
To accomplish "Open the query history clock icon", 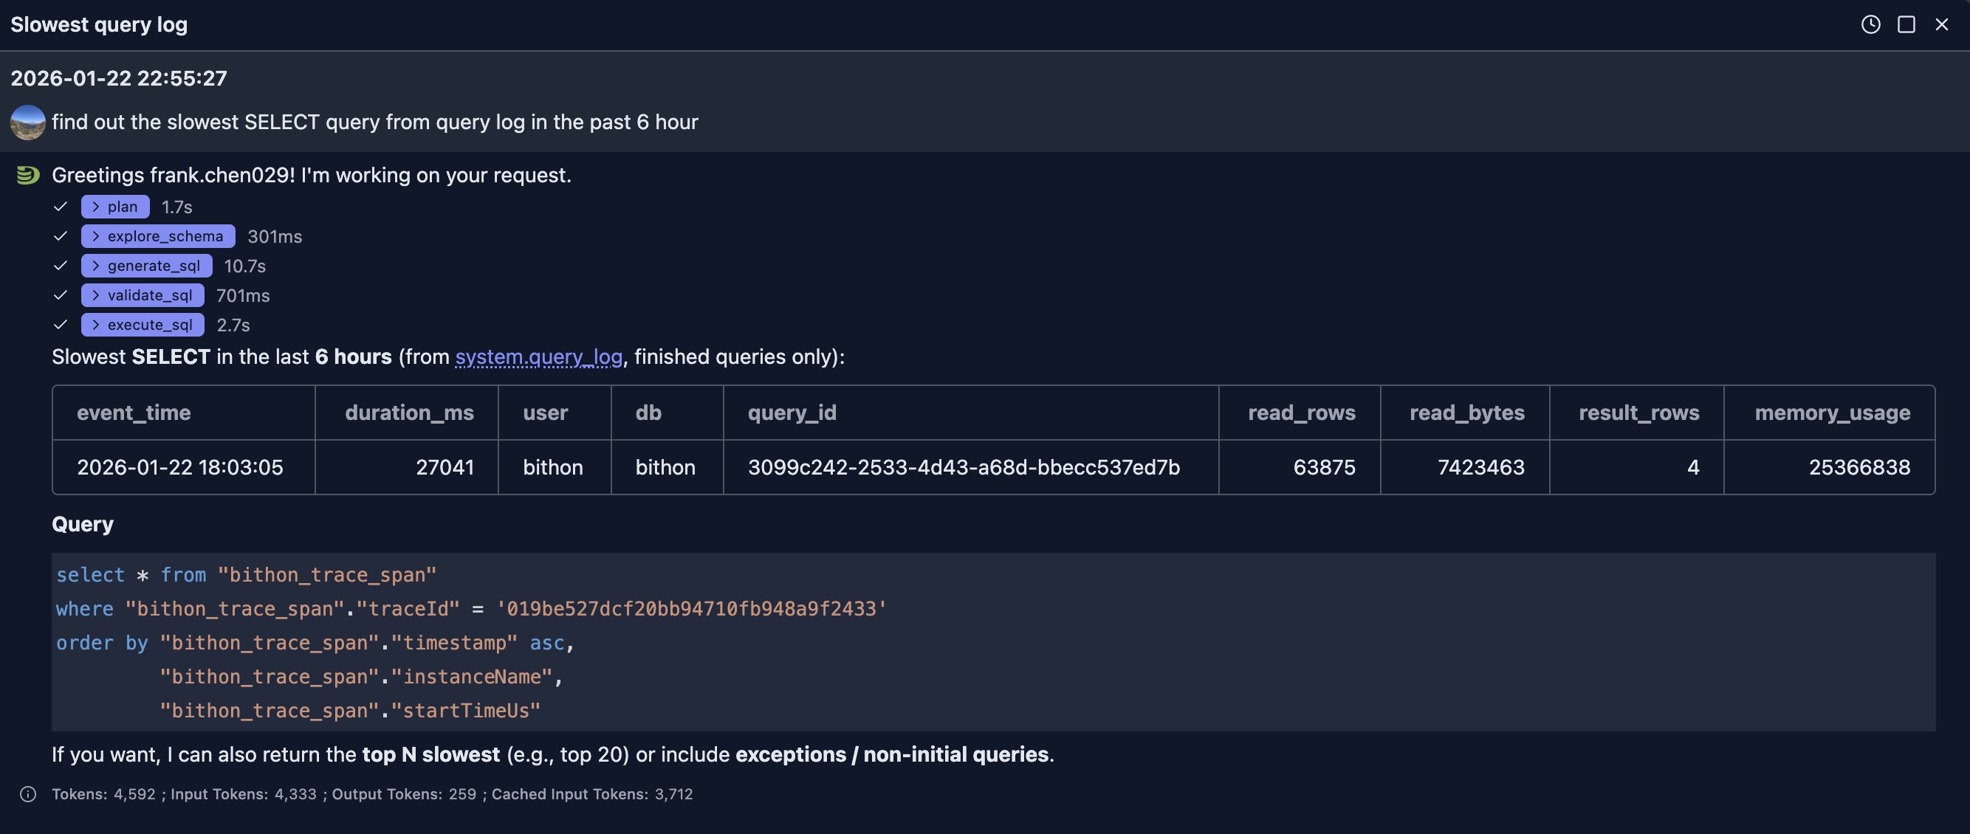I will [x=1870, y=24].
